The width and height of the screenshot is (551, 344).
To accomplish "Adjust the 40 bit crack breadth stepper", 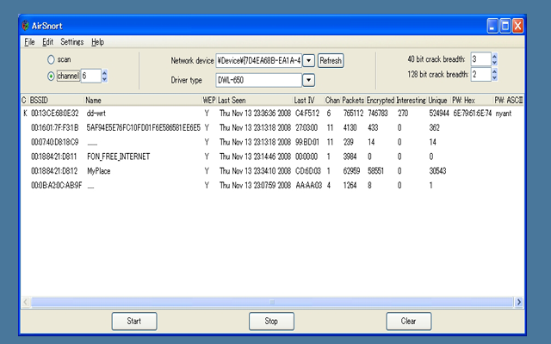I will click(495, 59).
